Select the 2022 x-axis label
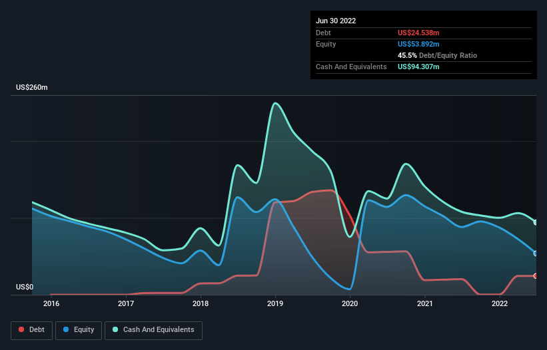The image size is (547, 350). (x=500, y=303)
